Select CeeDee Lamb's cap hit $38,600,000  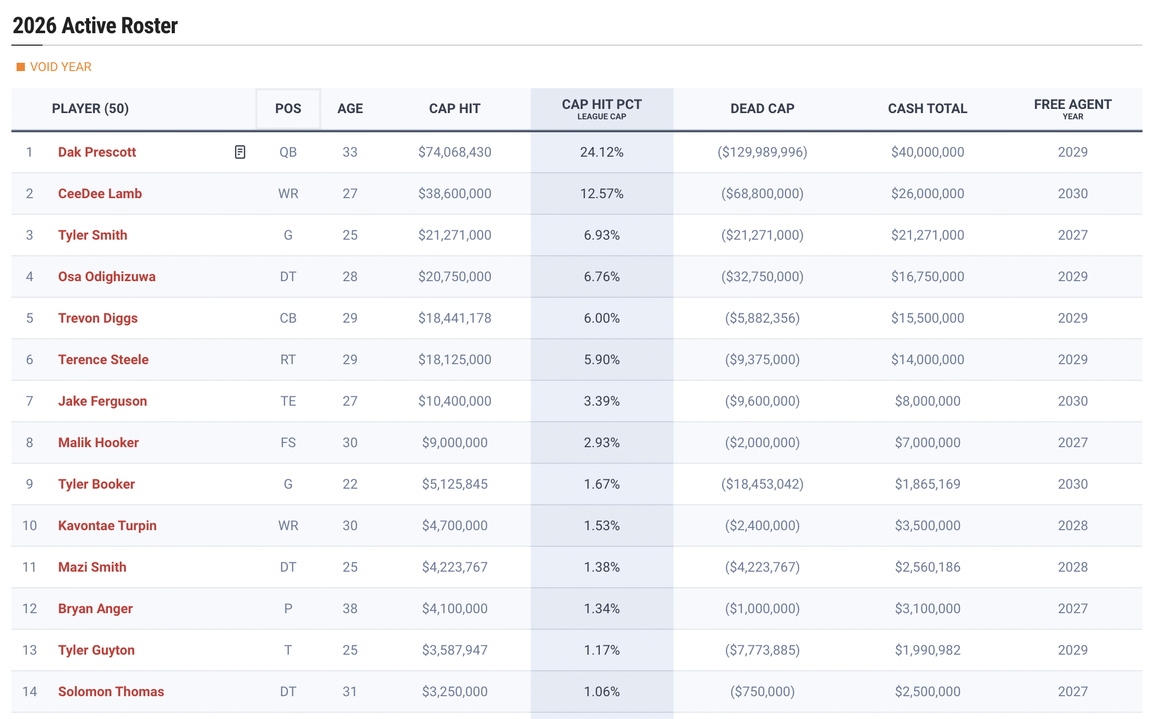[455, 193]
